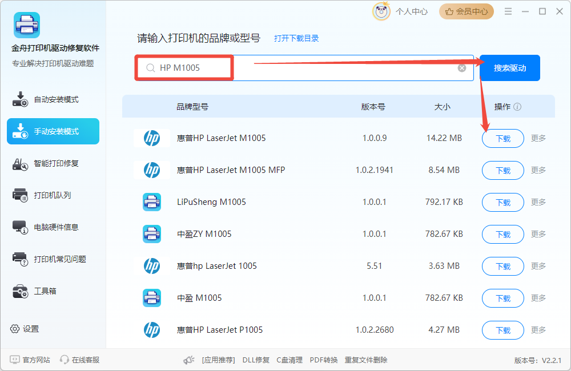Open the C盘清理 recommended app
The height and width of the screenshot is (371, 571).
(289, 360)
